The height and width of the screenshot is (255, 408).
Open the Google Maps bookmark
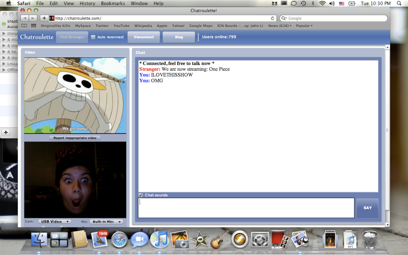[201, 26]
